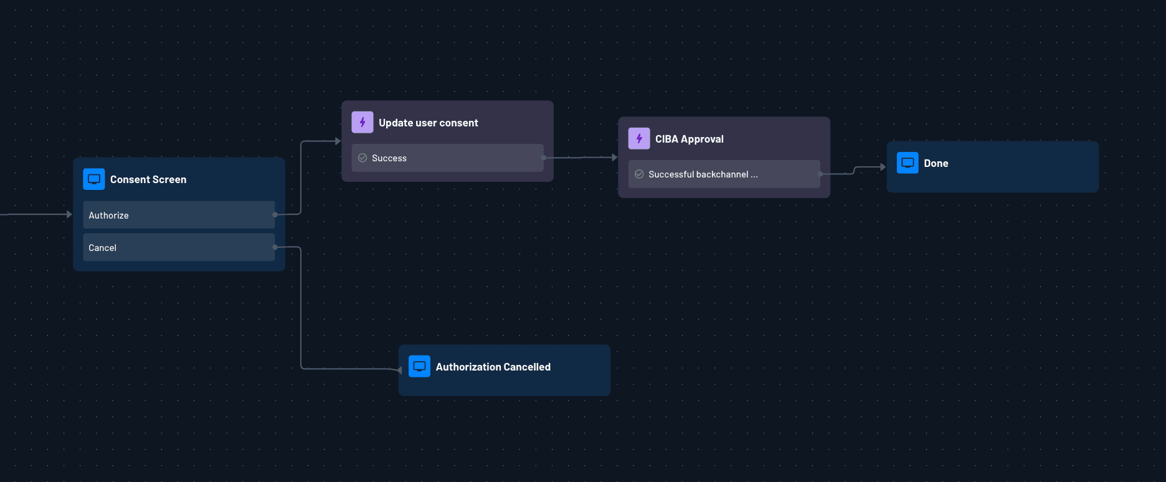Click the Successful backchannel output connector dot
Image resolution: width=1166 pixels, height=482 pixels.
820,174
